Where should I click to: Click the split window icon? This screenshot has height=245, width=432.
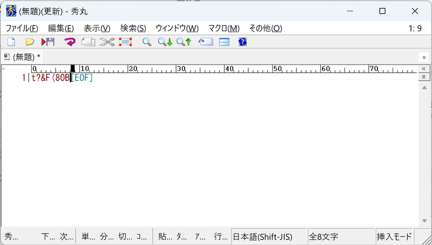coord(224,42)
